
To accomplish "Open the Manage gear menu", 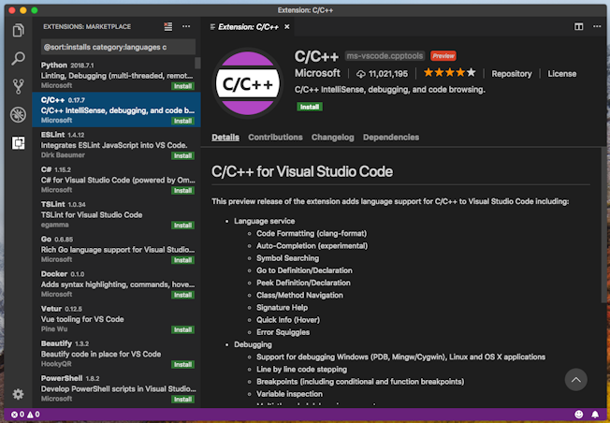I will 19,394.
